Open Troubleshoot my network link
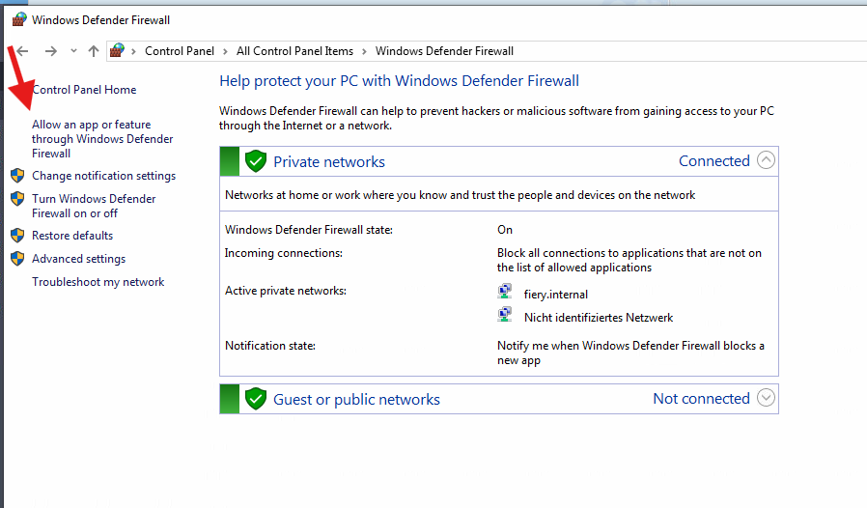 tap(98, 282)
